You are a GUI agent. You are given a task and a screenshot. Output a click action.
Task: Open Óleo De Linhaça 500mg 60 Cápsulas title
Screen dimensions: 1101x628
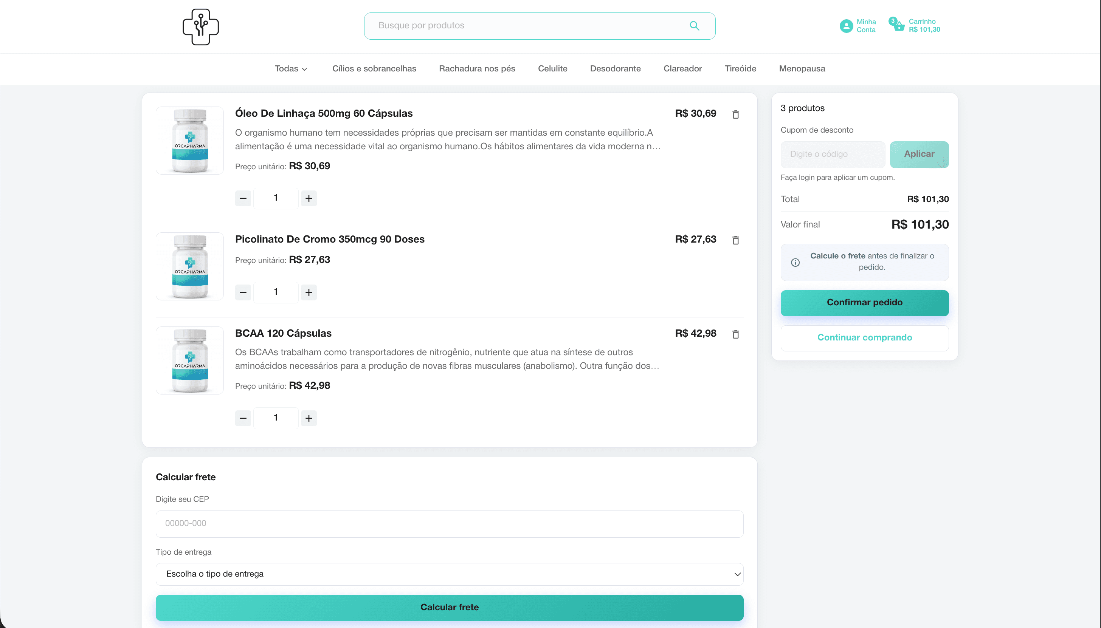324,113
